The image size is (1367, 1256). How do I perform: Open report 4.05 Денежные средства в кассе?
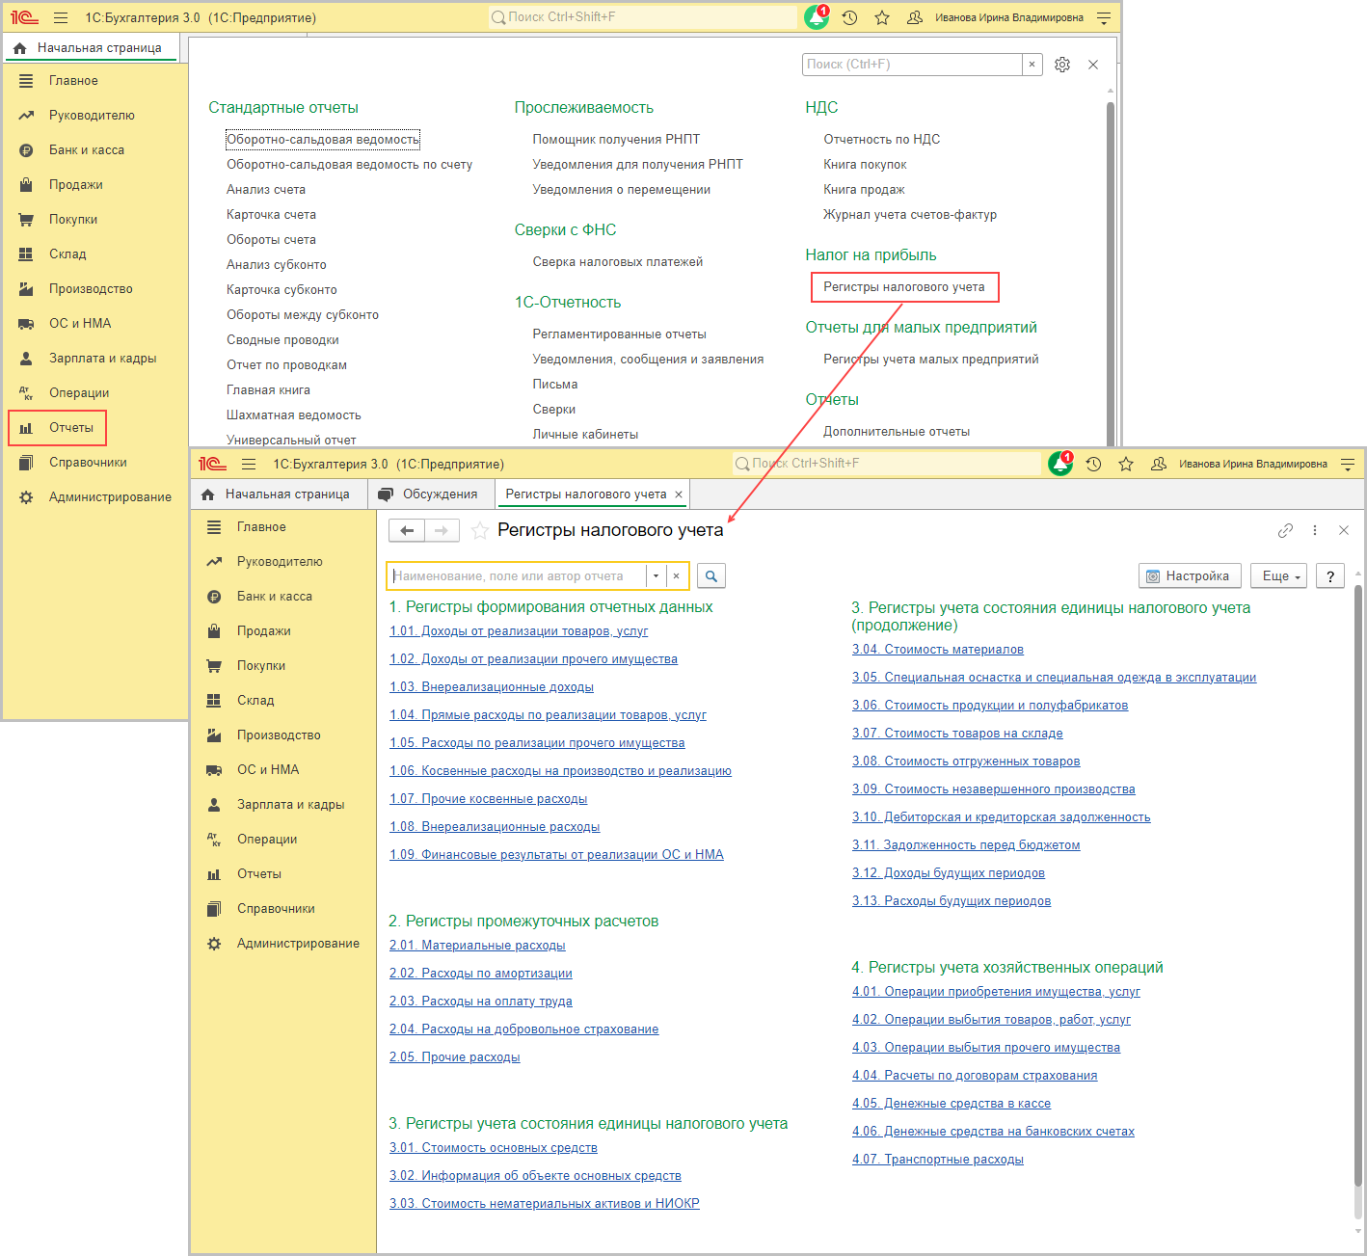click(x=952, y=1103)
